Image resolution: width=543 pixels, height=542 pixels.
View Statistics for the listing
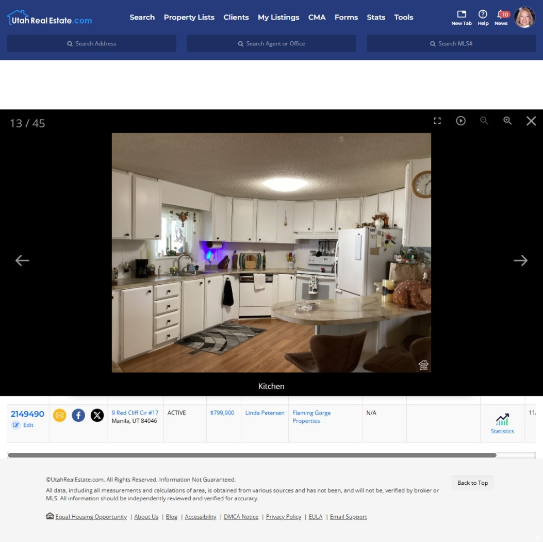click(502, 422)
